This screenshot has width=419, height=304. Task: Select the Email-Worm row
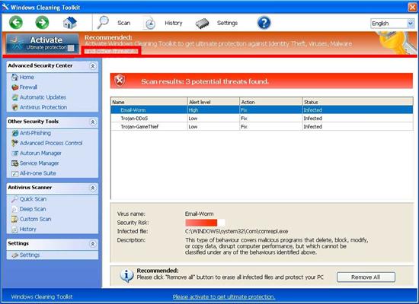[262, 110]
